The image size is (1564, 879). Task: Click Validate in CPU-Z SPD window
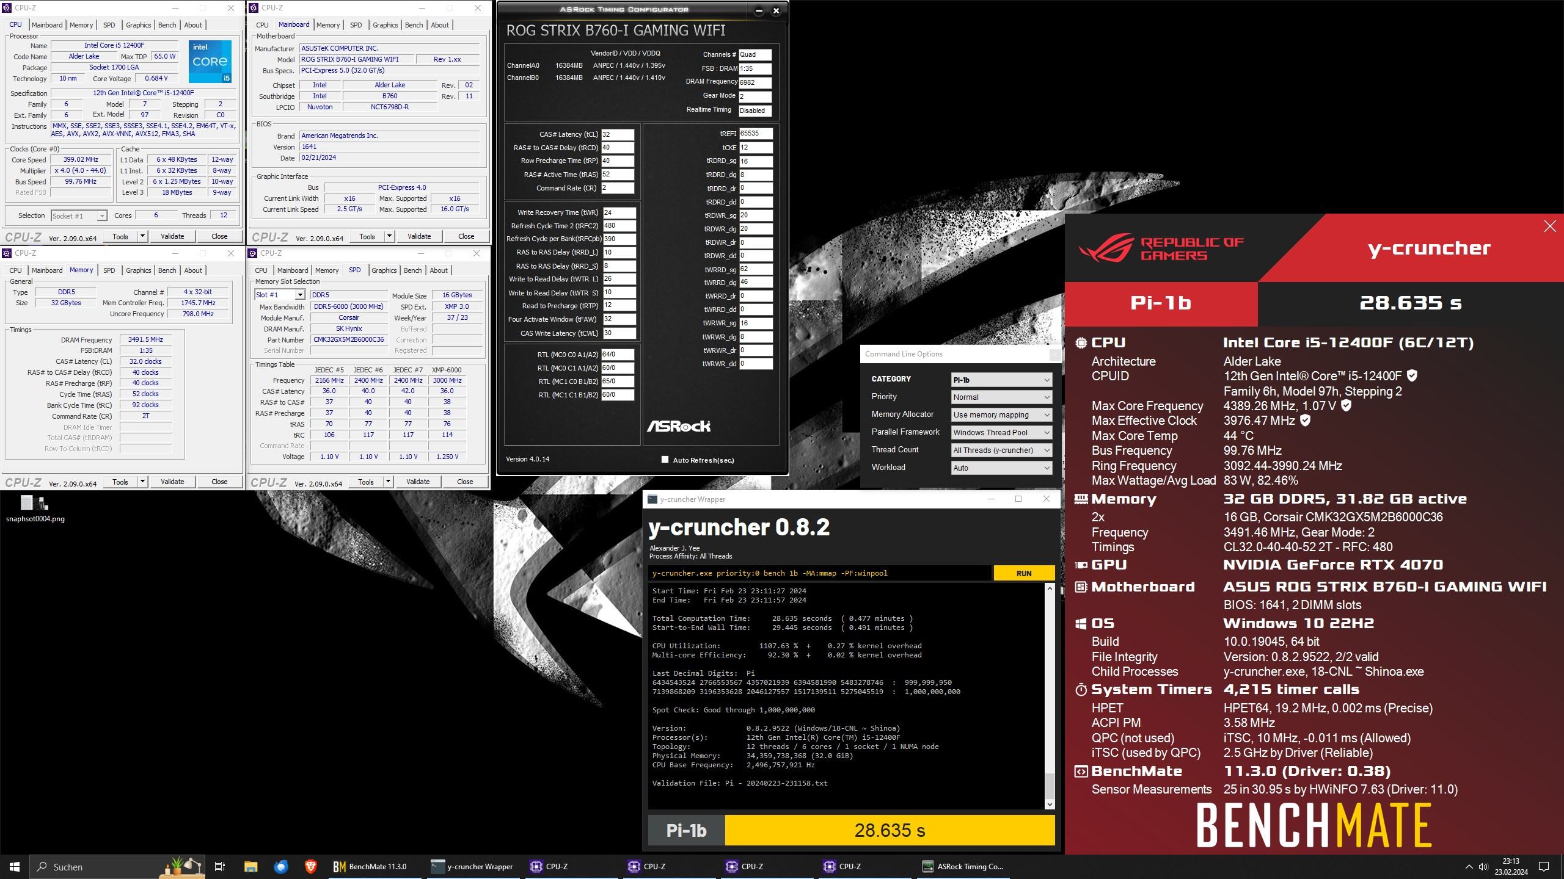(x=418, y=482)
